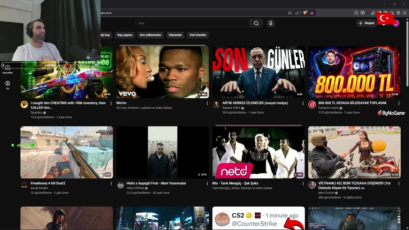This screenshot has width=409, height=230.
Task: Open Sparkles channel avatar
Action: coord(24,104)
